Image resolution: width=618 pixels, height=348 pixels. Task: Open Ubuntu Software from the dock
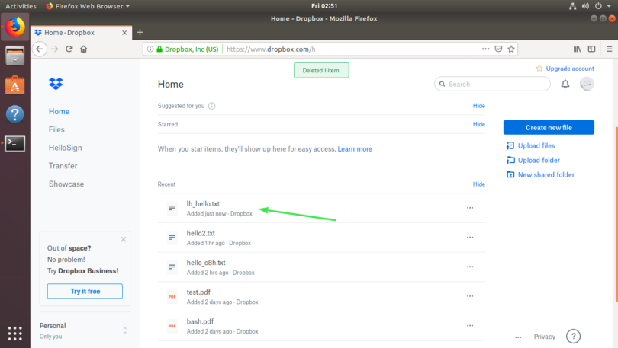point(15,85)
